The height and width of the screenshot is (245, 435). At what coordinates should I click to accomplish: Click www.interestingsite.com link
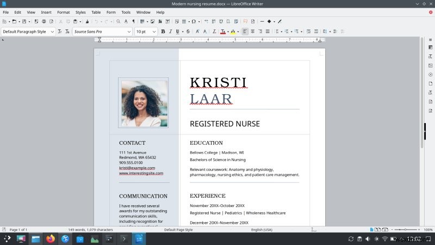pos(141,173)
